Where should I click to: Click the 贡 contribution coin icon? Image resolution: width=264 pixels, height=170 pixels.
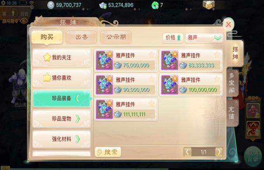50,5
